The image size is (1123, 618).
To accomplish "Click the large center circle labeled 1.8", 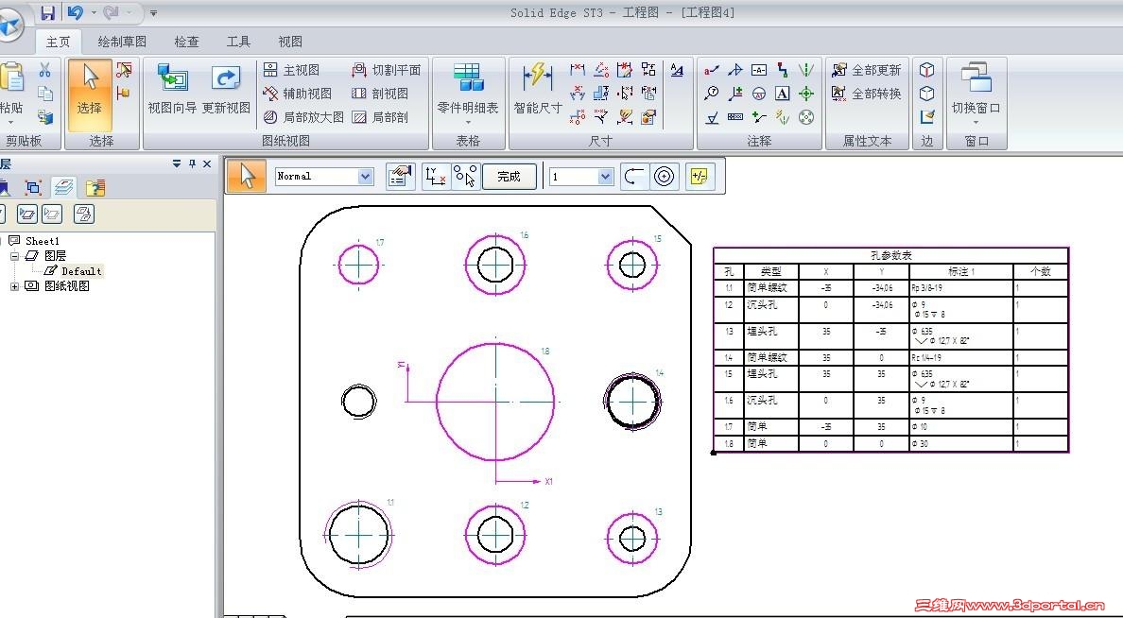I will click(x=495, y=401).
